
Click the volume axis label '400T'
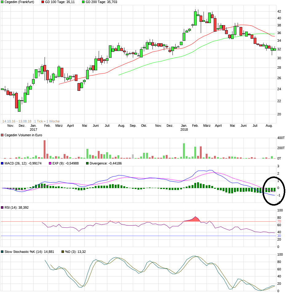click(281, 138)
